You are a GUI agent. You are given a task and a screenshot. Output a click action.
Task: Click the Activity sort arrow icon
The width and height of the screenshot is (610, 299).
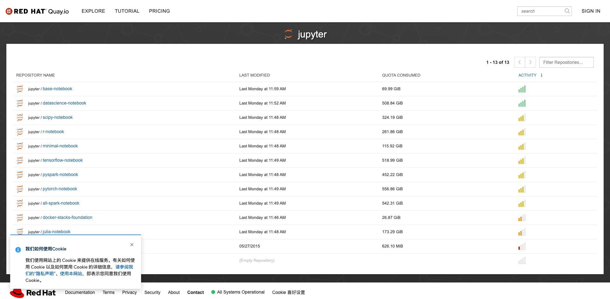[x=542, y=75]
